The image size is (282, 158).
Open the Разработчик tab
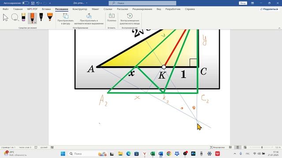coord(173,9)
